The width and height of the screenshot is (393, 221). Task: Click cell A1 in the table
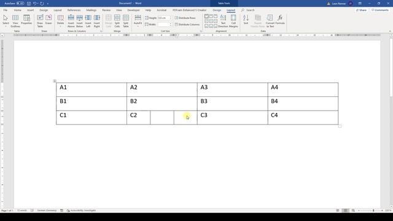click(91, 90)
